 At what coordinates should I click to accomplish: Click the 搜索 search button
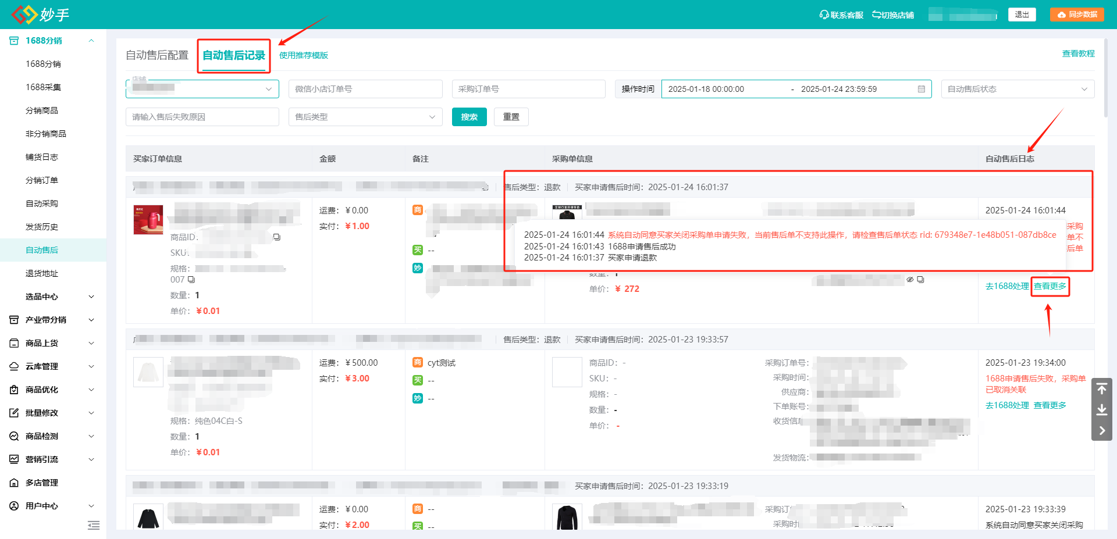[469, 117]
